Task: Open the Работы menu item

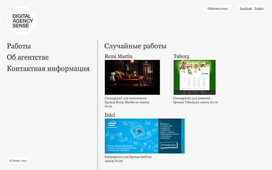Action: [x=19, y=46]
